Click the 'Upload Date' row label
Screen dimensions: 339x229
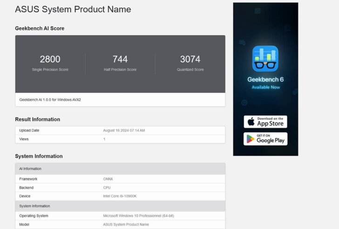click(29, 130)
